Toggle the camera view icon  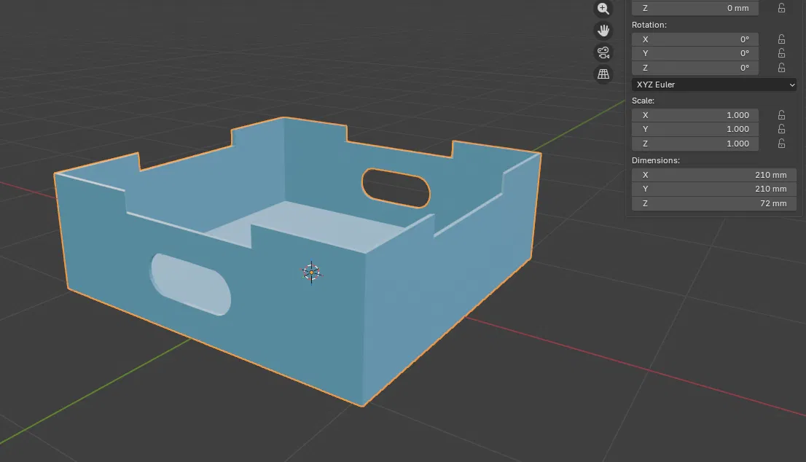pyautogui.click(x=603, y=52)
